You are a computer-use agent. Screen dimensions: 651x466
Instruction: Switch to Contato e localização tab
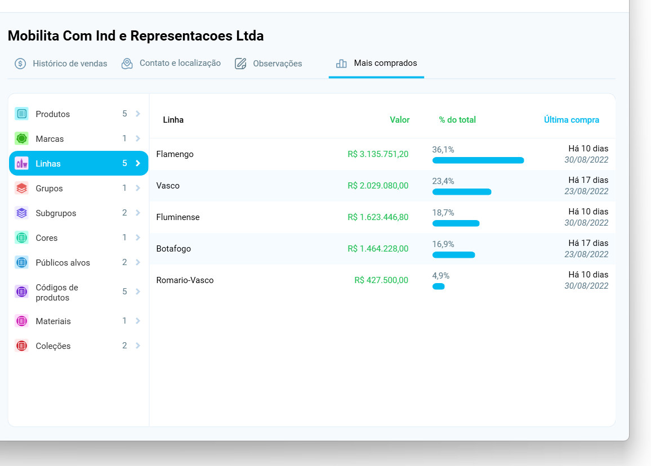[x=171, y=64]
